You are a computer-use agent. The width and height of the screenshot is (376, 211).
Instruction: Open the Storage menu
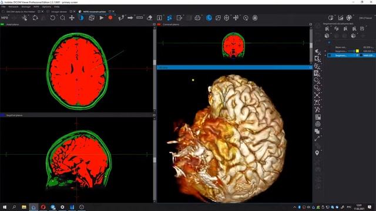26,6
